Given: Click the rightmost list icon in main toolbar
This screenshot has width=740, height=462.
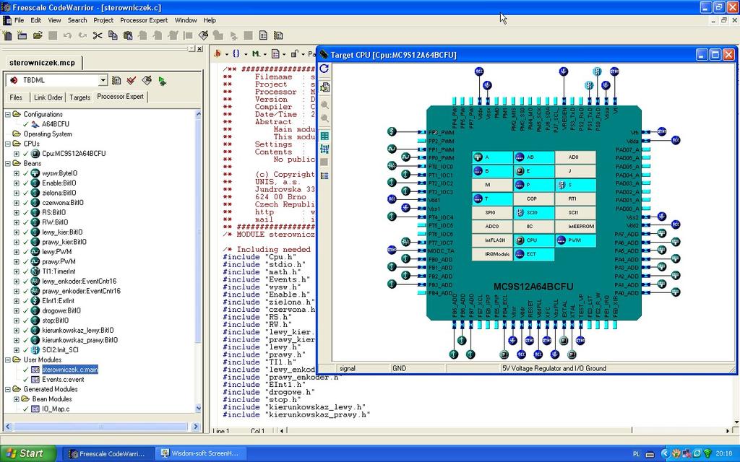Looking at the screenshot, I should coord(278,35).
